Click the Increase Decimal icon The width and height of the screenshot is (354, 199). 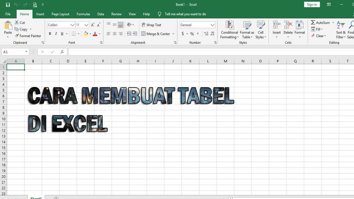coord(206,33)
